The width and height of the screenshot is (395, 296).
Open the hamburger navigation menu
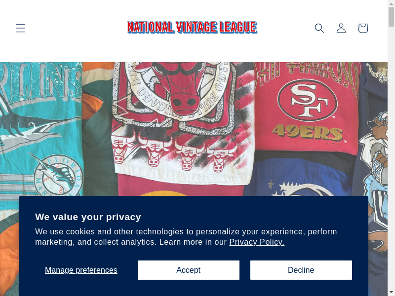(20, 28)
